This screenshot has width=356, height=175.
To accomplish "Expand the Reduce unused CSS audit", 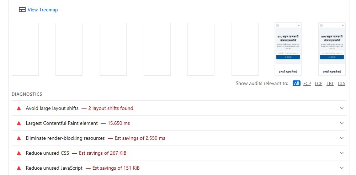I will coord(342,153).
